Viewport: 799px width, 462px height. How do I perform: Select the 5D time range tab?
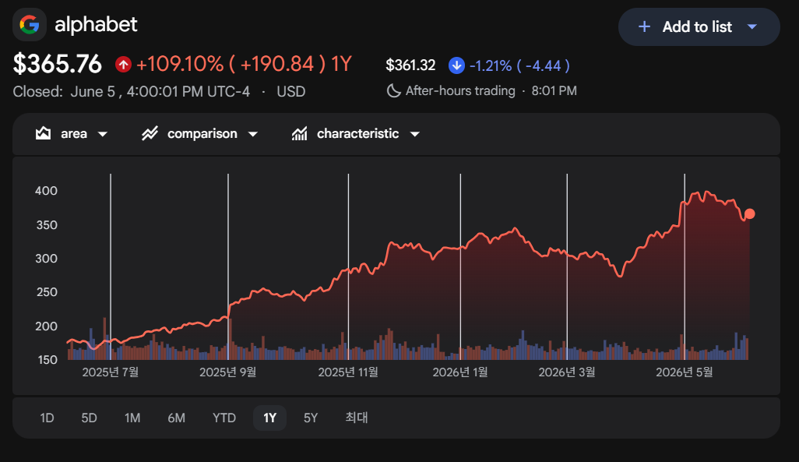click(90, 418)
